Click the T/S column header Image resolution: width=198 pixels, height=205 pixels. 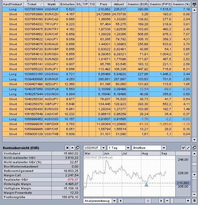[x=92, y=4]
